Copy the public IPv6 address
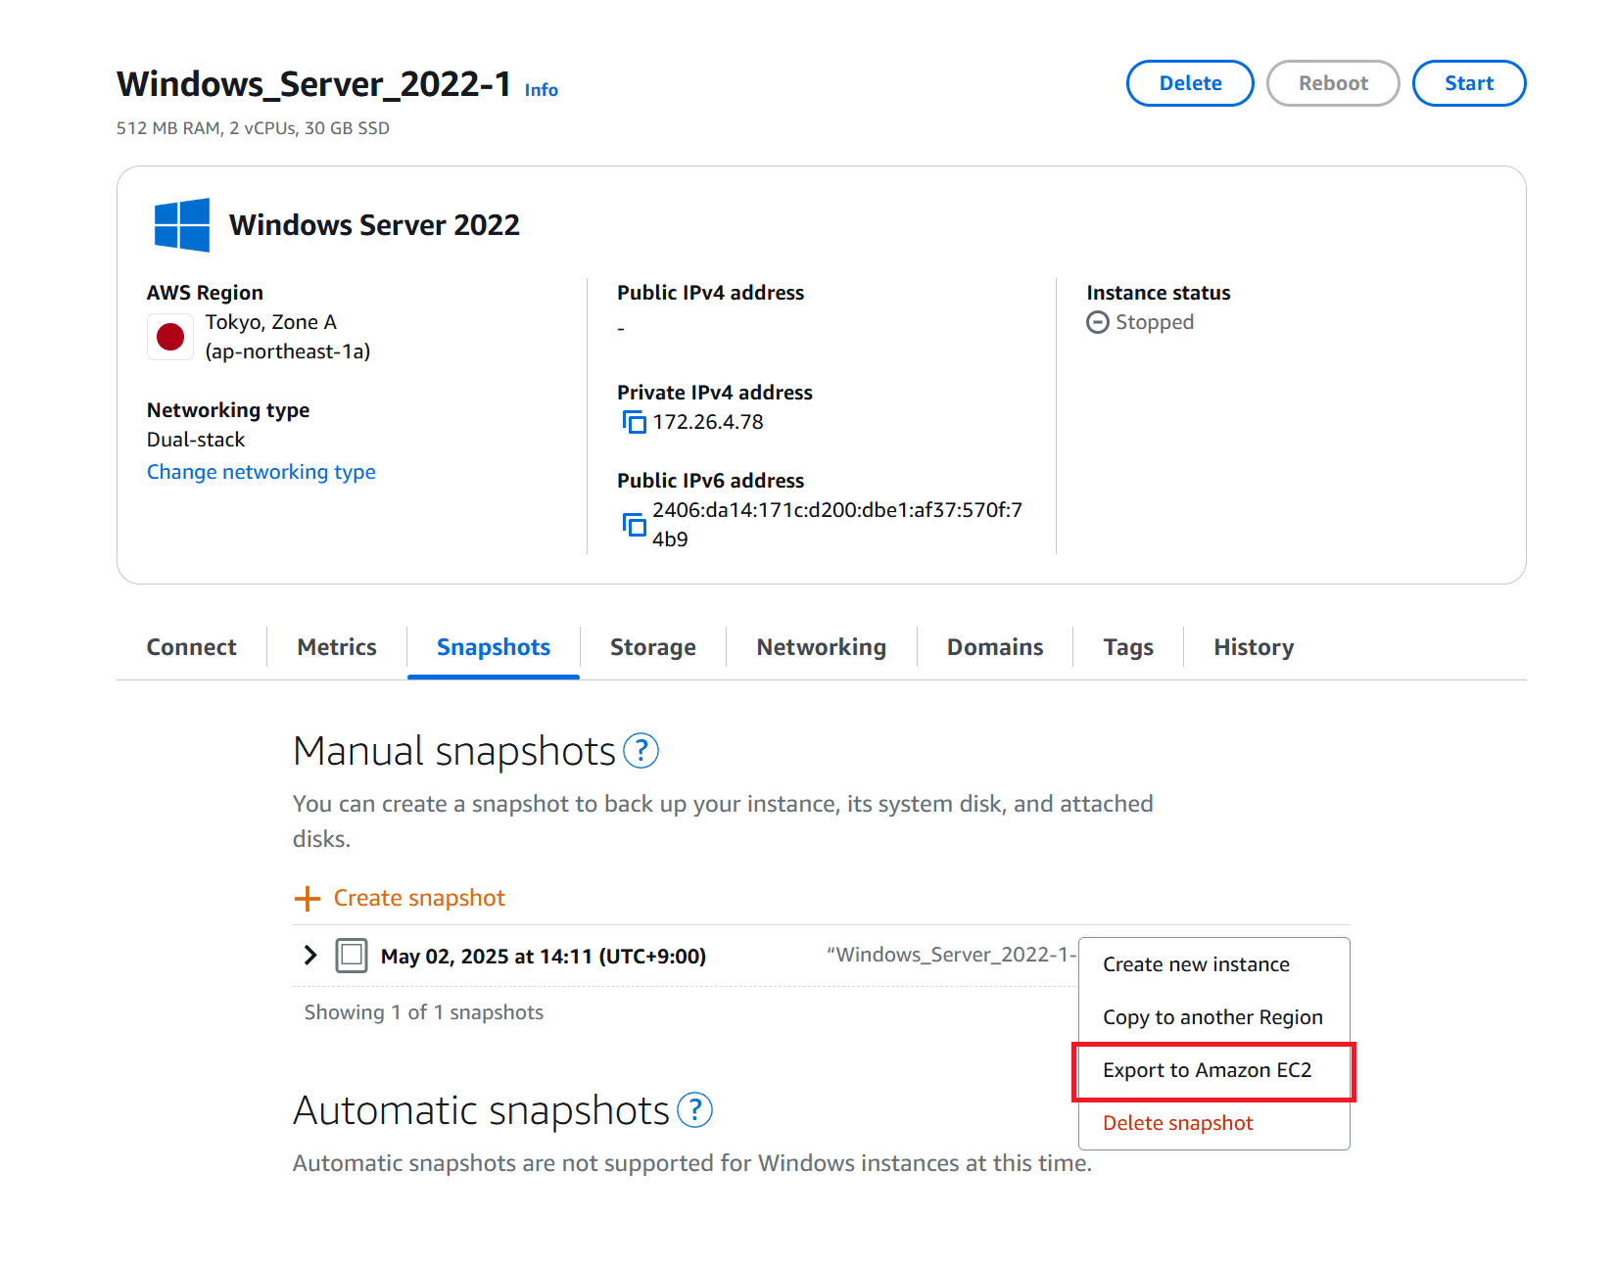The image size is (1615, 1265). (x=635, y=524)
